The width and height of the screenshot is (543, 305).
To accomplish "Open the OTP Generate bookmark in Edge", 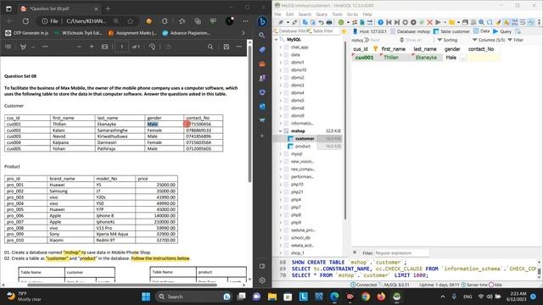I will pos(27,33).
